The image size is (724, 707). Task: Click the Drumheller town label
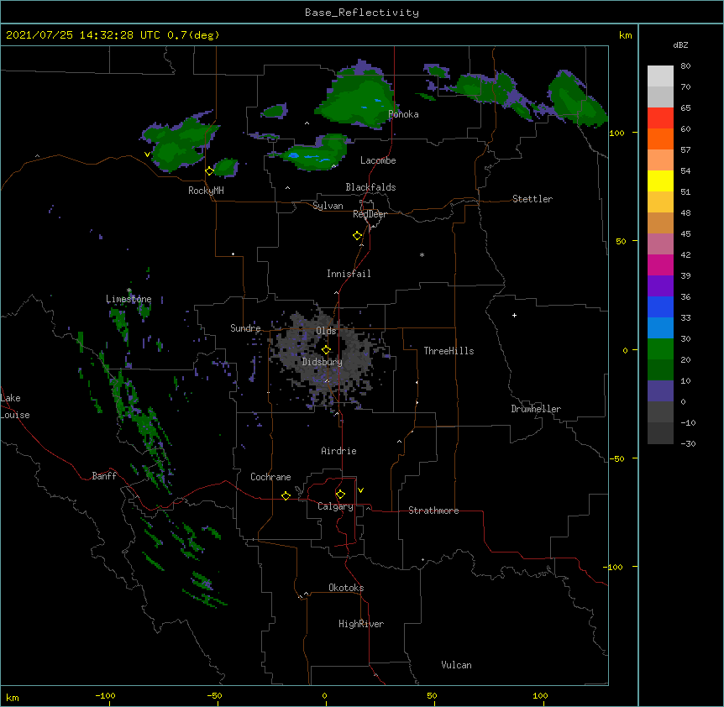pyautogui.click(x=536, y=409)
